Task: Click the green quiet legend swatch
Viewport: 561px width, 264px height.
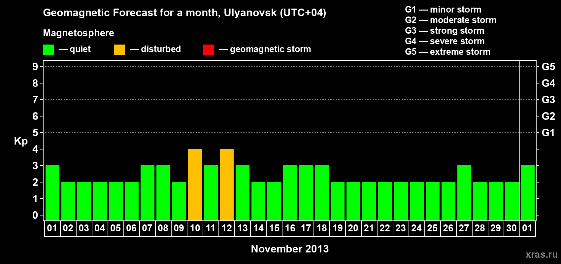Action: pos(48,50)
